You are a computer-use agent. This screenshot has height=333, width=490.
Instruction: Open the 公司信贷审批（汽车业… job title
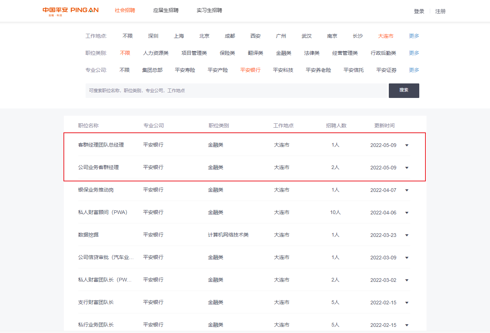[x=106, y=257]
